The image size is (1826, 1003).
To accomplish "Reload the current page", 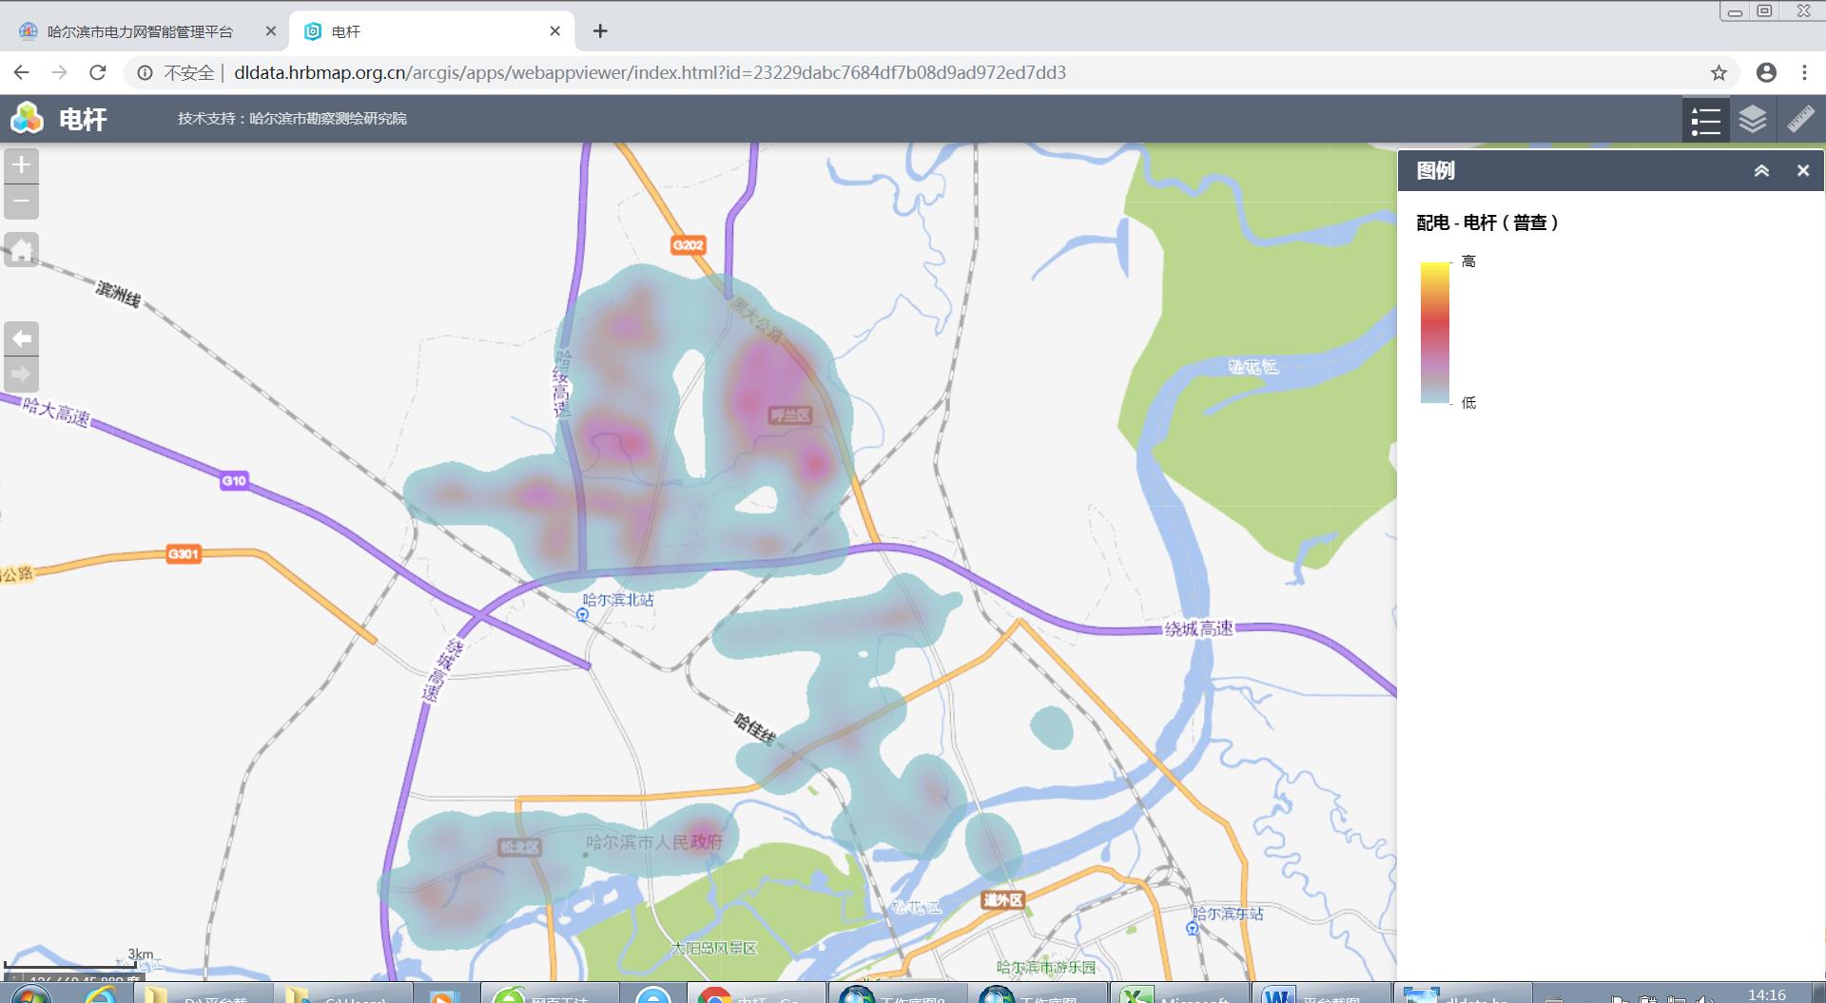I will [98, 72].
